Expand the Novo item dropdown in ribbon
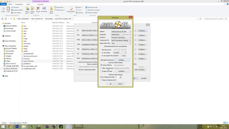 click(59, 7)
